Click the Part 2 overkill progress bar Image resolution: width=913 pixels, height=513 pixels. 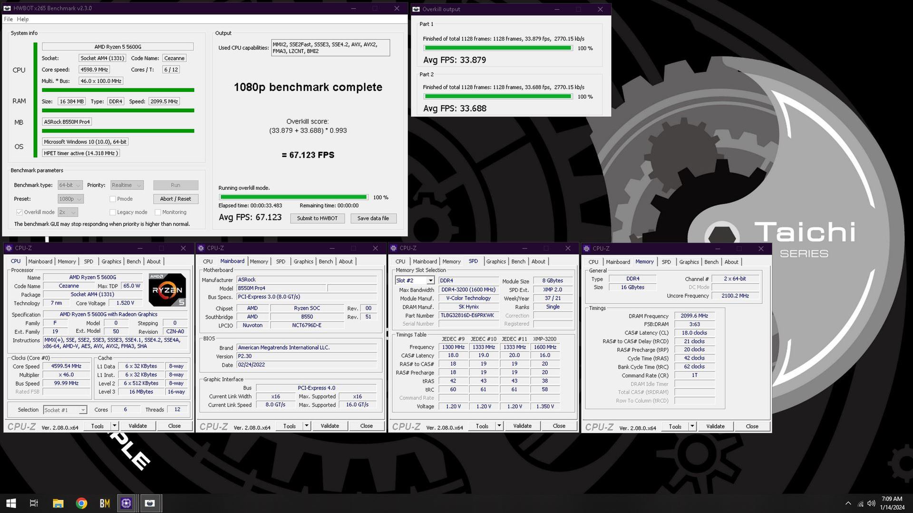tap(498, 96)
